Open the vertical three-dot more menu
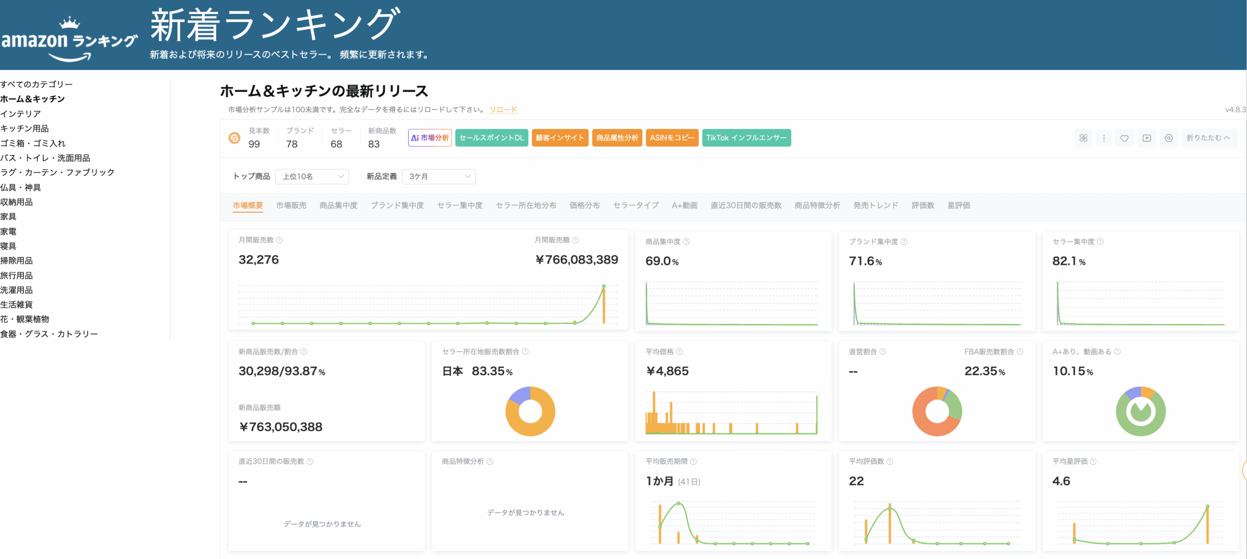The width and height of the screenshot is (1247, 559). 1104,138
